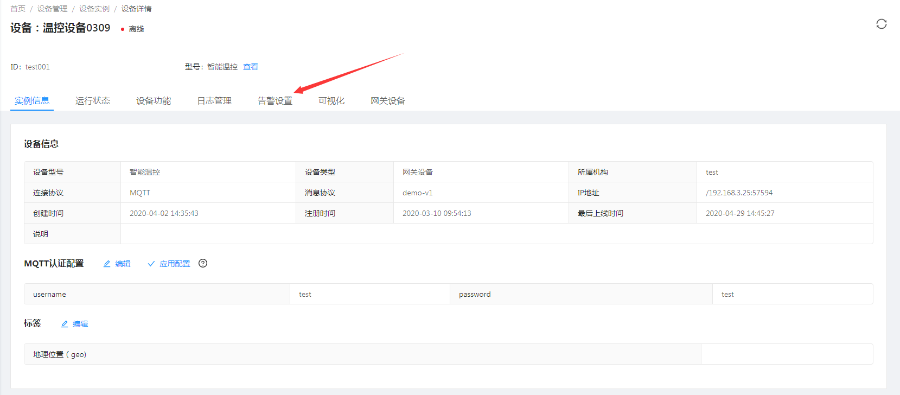Return to 设备实例 via breadcrumb

94,9
